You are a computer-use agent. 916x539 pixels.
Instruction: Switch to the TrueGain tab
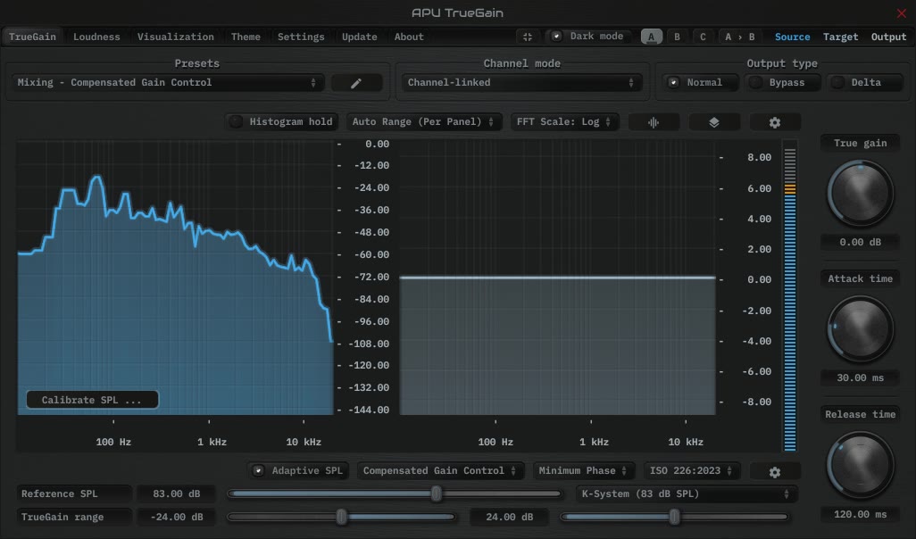click(32, 37)
